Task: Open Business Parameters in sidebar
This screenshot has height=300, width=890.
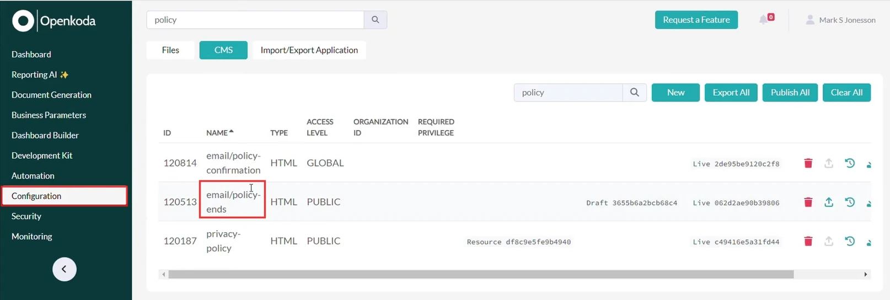Action: coord(49,115)
